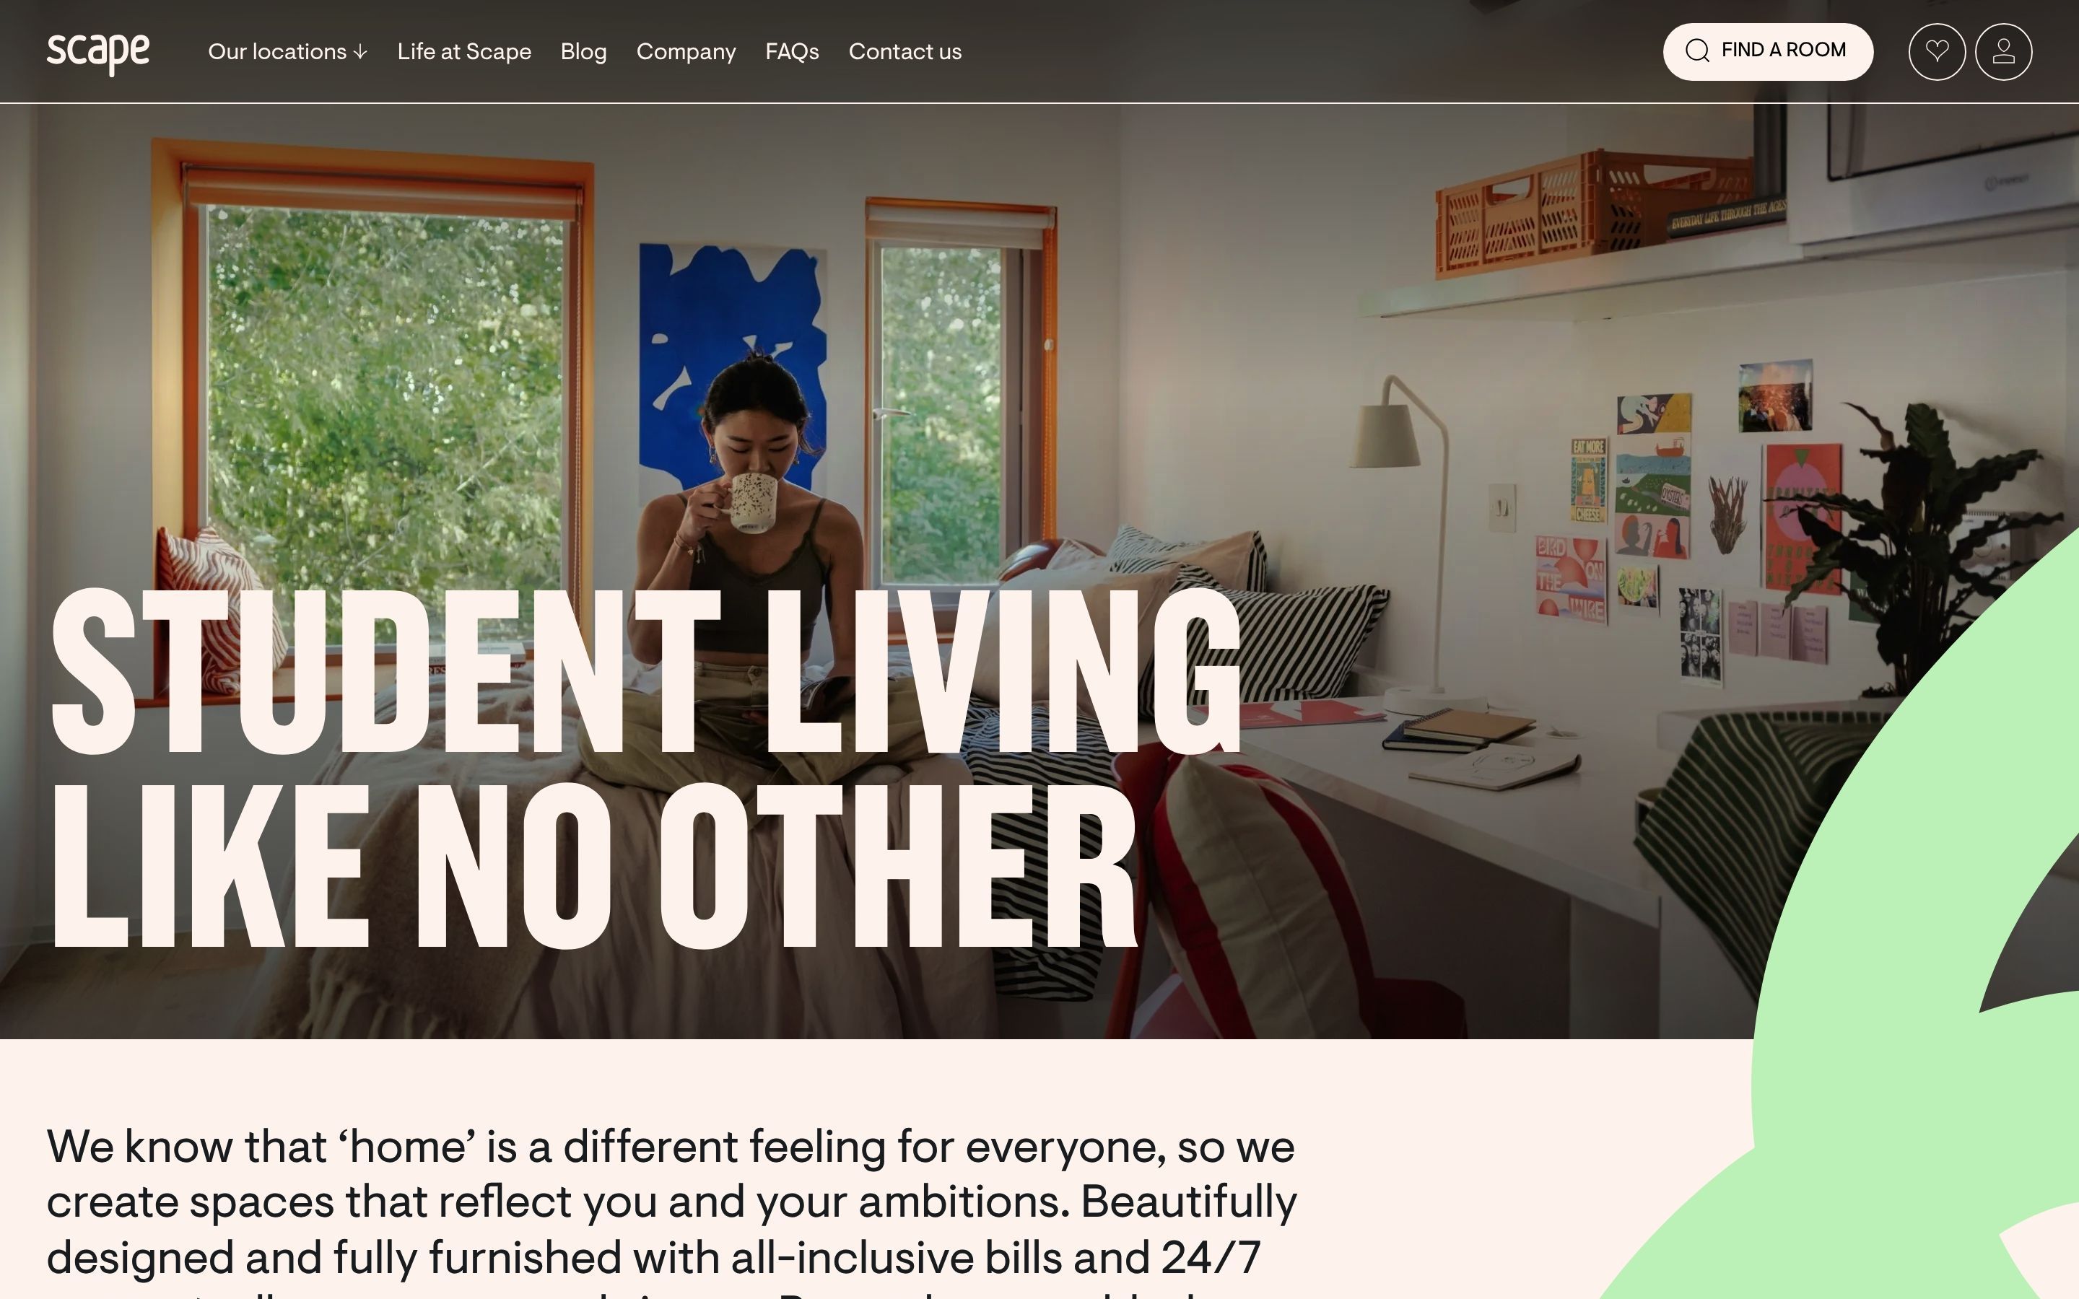
Task: Open the user account icon
Action: point(2003,51)
